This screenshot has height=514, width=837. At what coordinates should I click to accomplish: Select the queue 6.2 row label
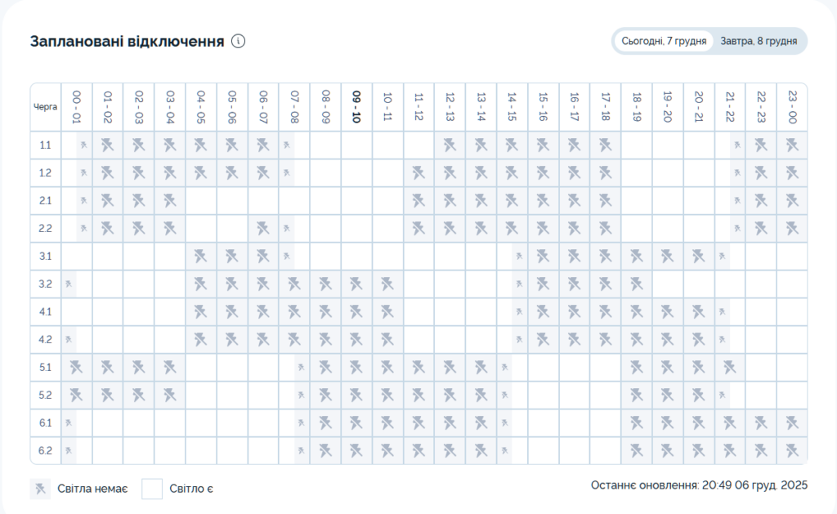coord(46,451)
